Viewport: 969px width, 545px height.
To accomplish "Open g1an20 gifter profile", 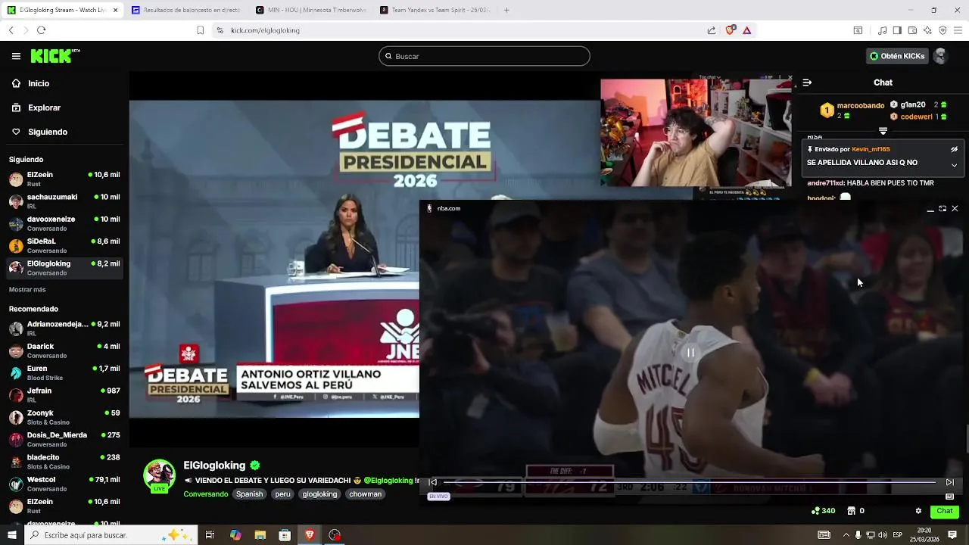I will click(913, 104).
